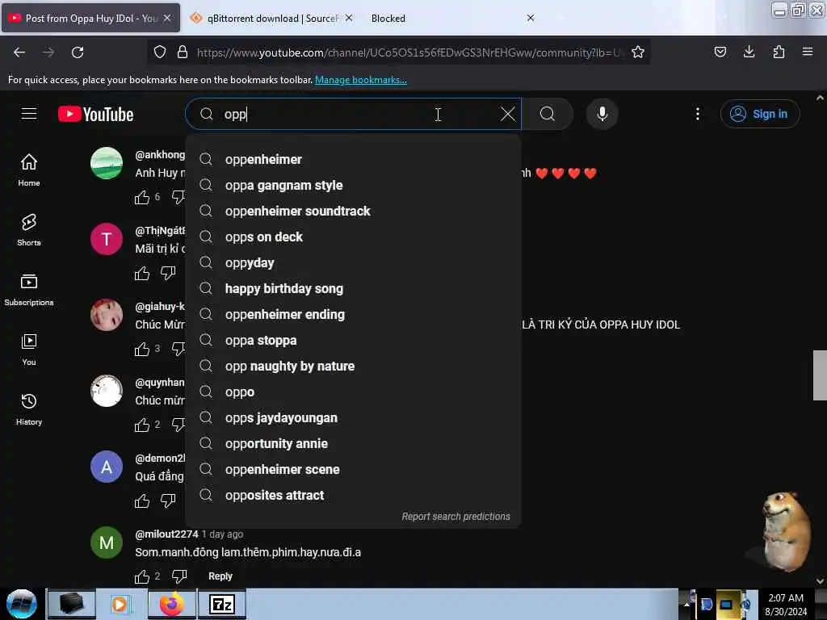Clear the search box with the X

(x=507, y=114)
